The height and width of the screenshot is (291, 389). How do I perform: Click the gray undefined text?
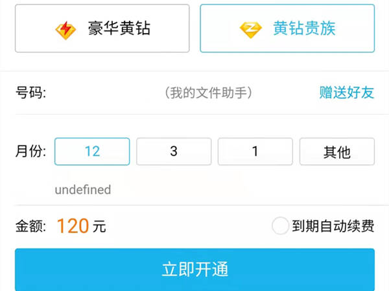[x=83, y=189]
